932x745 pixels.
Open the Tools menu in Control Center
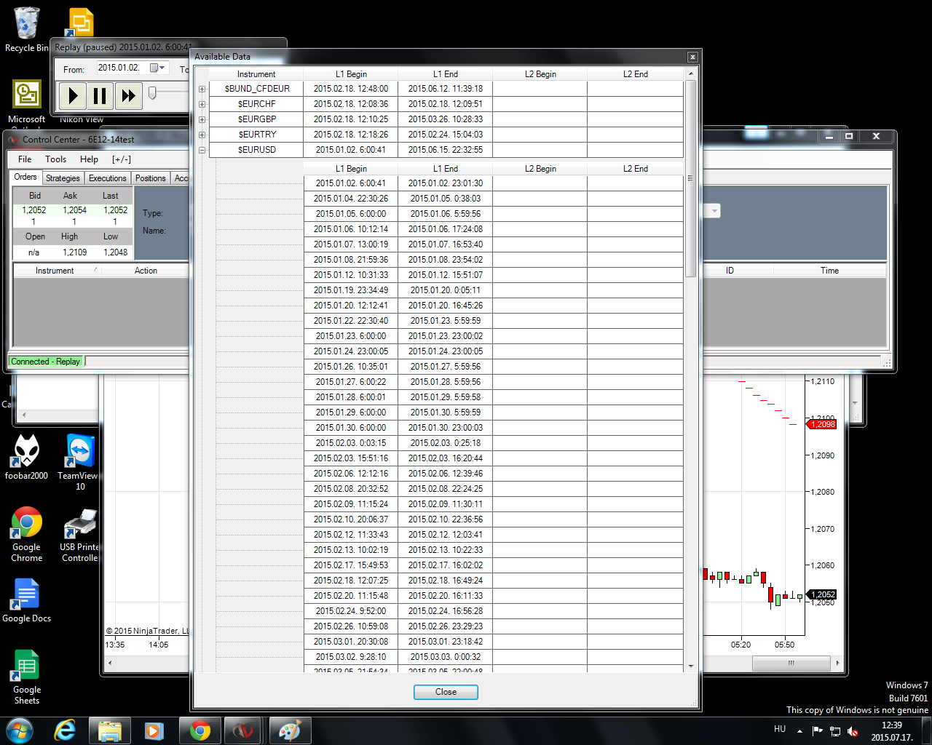coord(55,159)
